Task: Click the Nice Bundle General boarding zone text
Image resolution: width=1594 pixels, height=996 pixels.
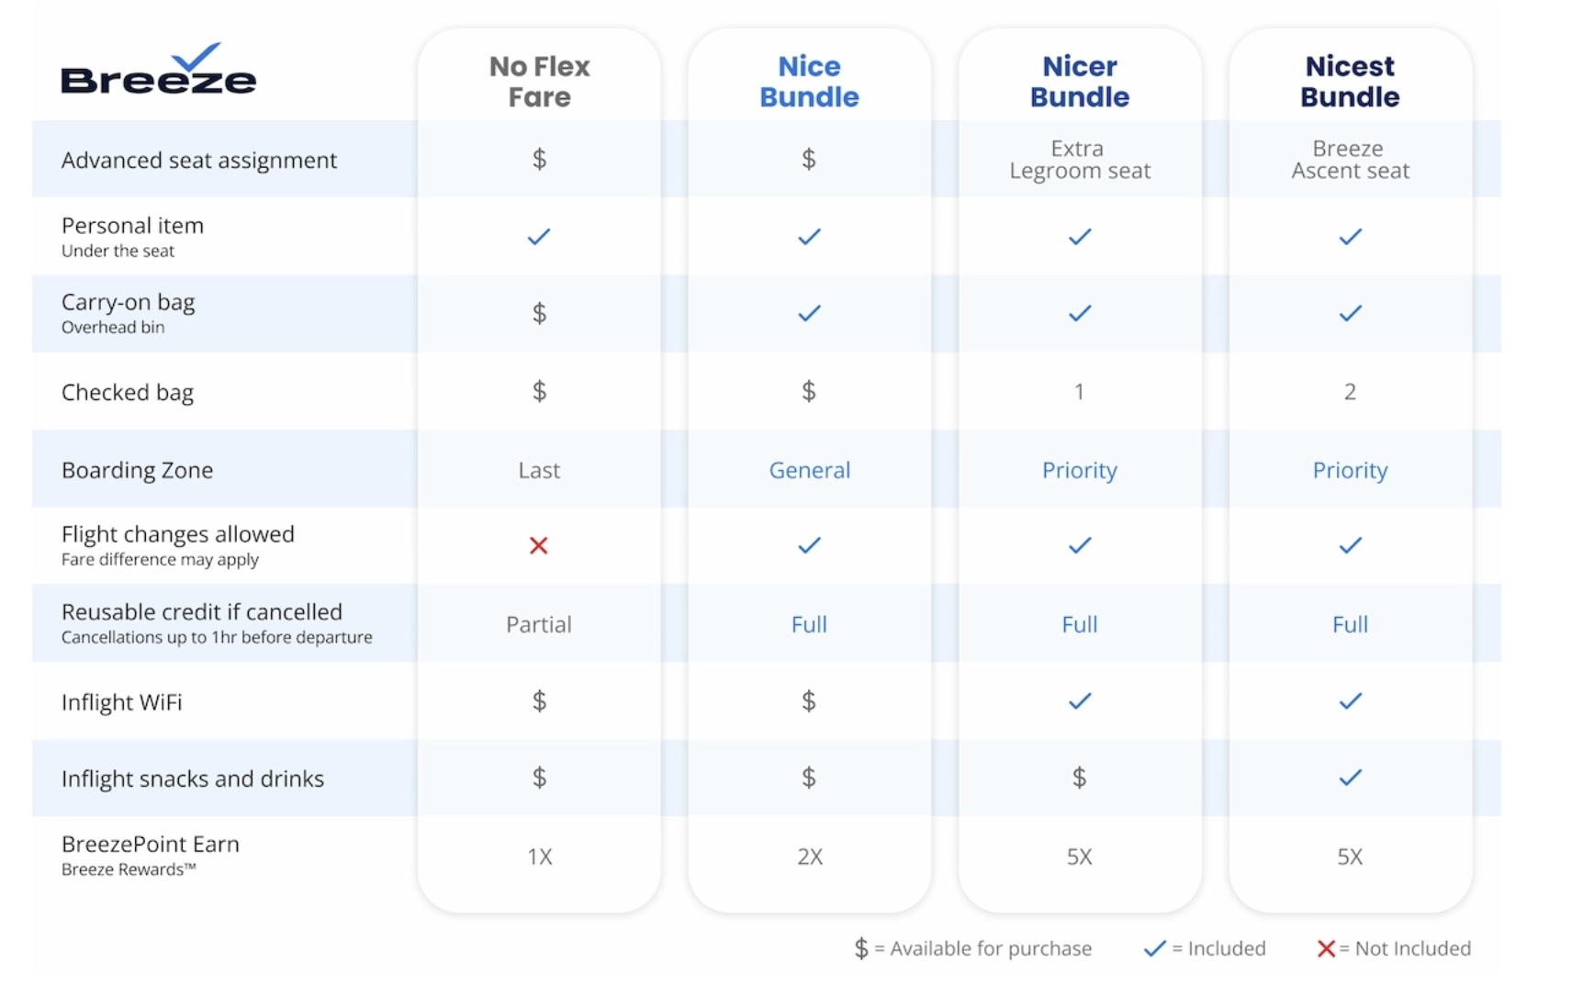Action: [809, 470]
